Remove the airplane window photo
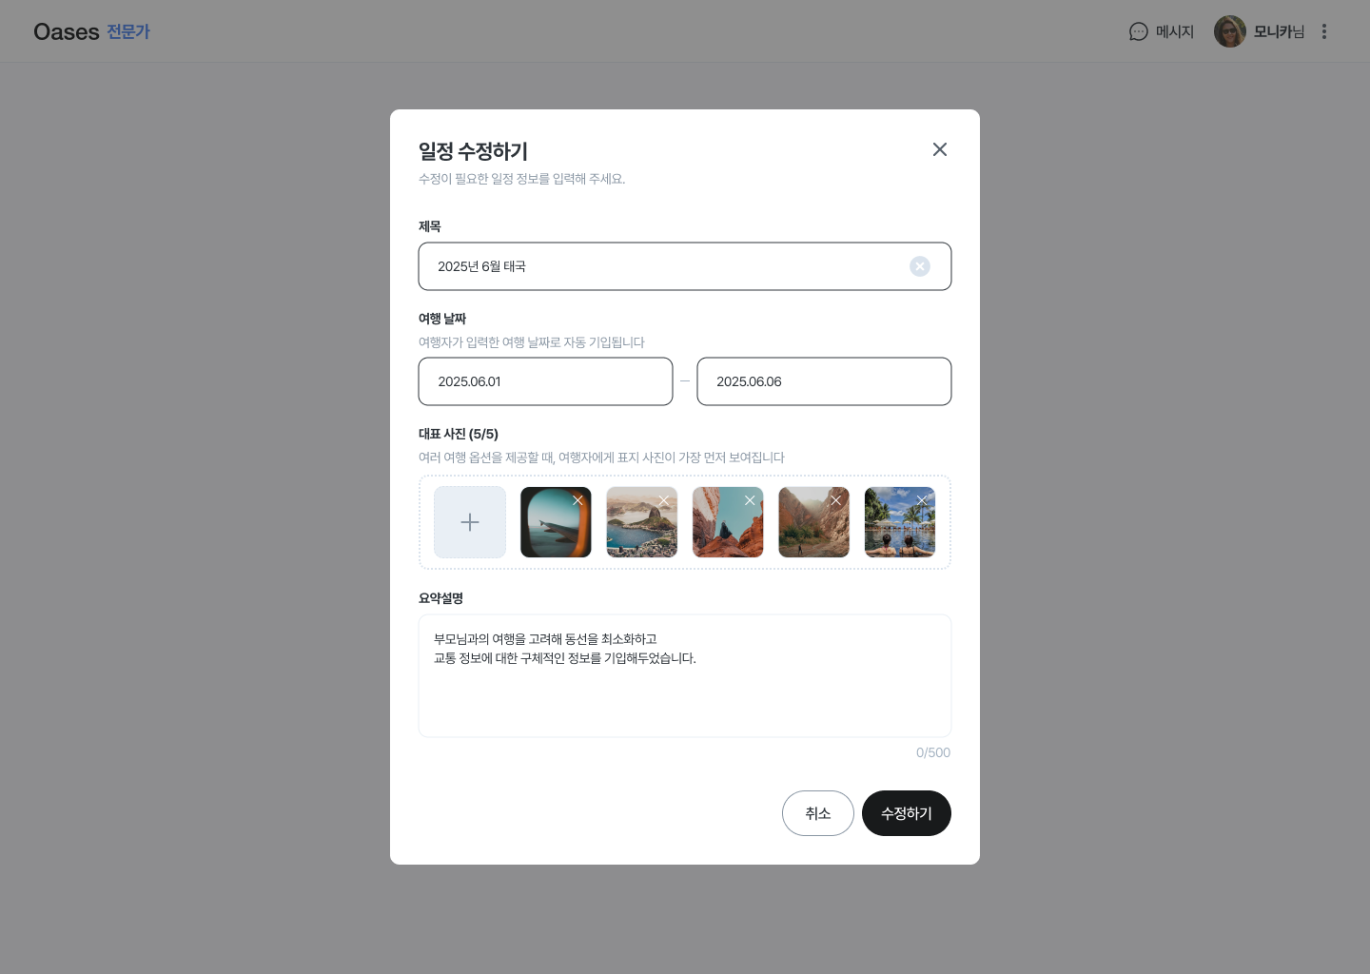Screen dimensions: 1370x974 pyautogui.click(x=577, y=500)
